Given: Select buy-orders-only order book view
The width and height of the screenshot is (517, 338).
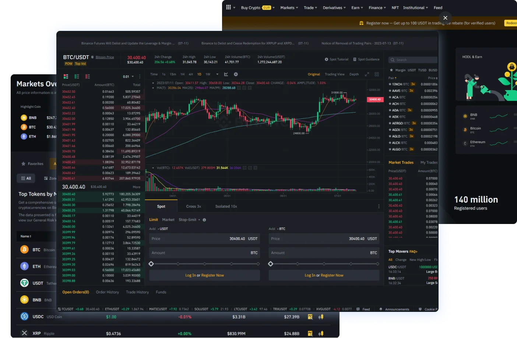Looking at the screenshot, I should coord(77,77).
